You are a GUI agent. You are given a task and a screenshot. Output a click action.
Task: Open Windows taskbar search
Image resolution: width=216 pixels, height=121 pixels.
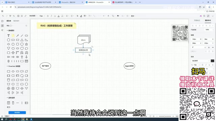pos(6,119)
